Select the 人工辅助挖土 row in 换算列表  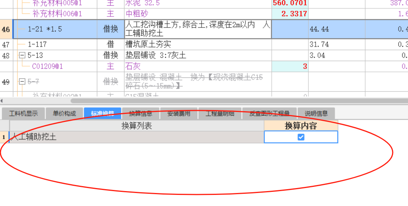click(137, 137)
